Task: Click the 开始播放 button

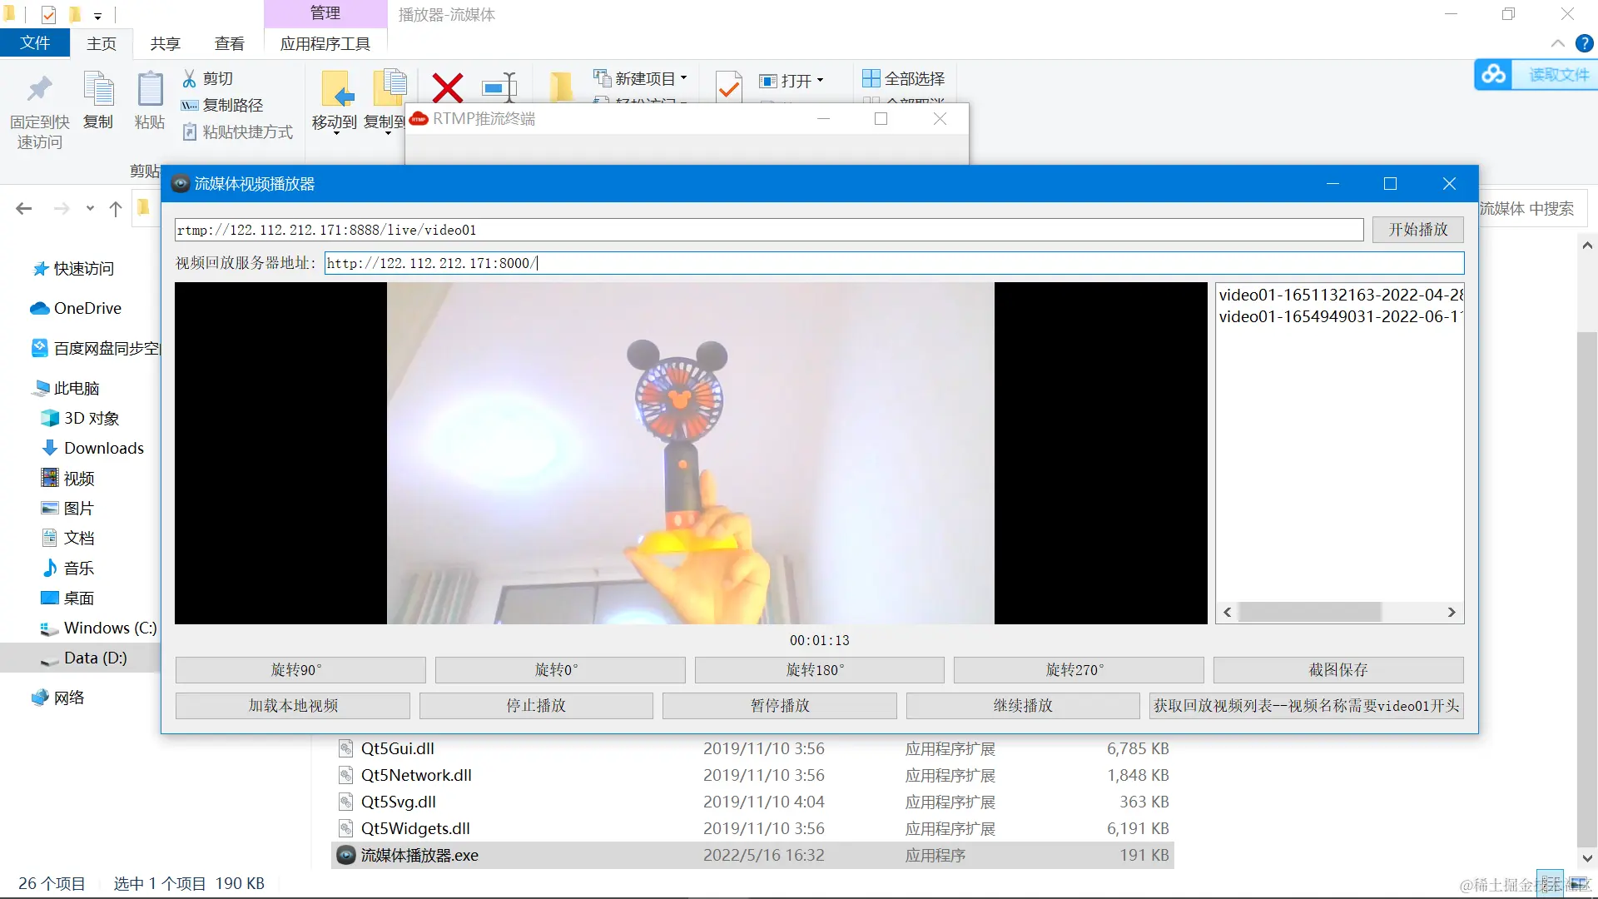Action: (1417, 230)
